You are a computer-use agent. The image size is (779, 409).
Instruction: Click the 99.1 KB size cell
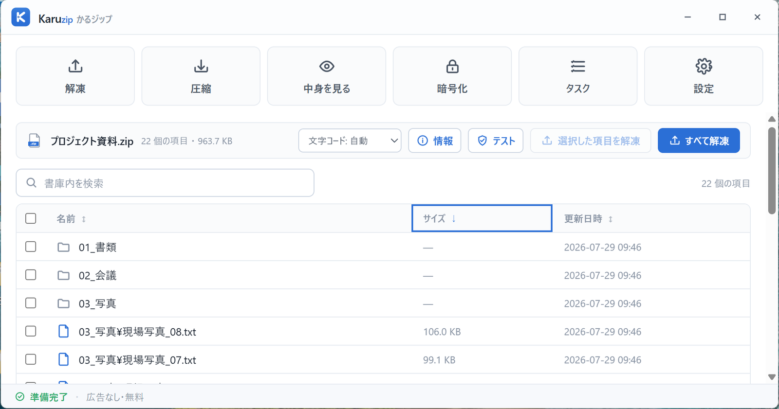click(x=439, y=360)
